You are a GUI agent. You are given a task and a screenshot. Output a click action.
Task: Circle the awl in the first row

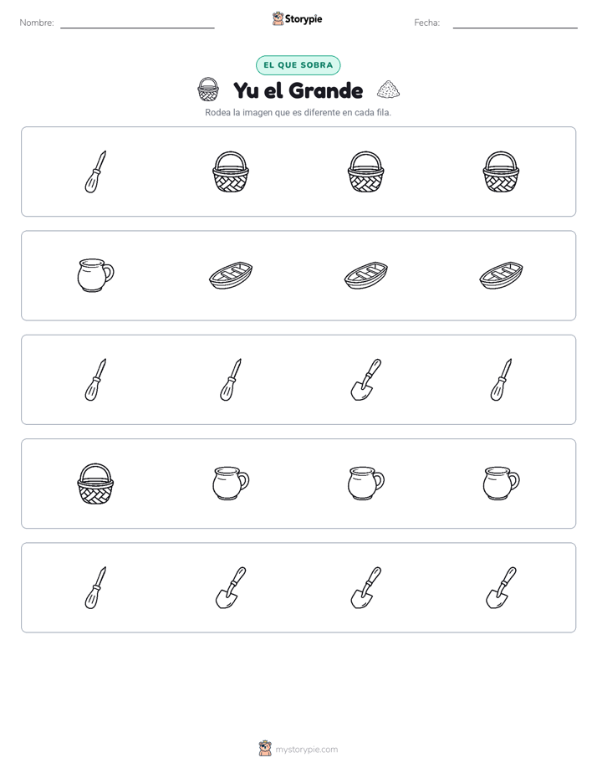click(x=95, y=171)
